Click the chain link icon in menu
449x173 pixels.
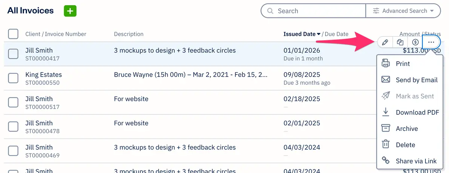[x=385, y=161]
